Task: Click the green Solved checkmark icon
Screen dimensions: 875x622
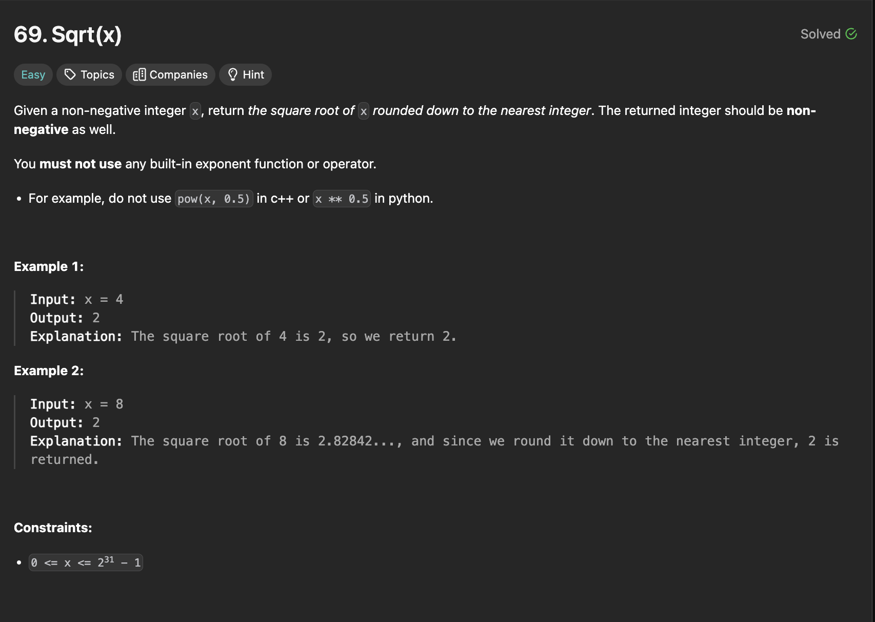Action: 851,34
